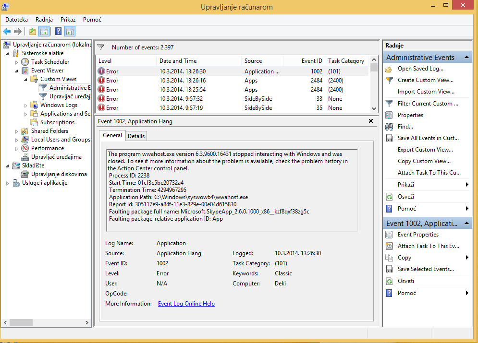This screenshot has width=478, height=343.
Task: Collapse the Custom Views tree node
Action: 26,79
